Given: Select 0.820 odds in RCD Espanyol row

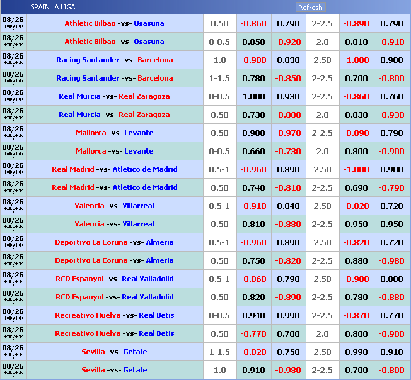Looking at the screenshot, I should pos(253,297).
